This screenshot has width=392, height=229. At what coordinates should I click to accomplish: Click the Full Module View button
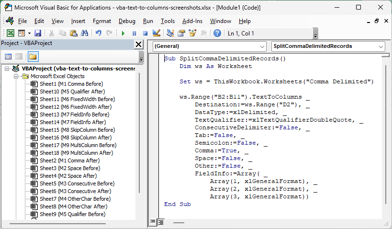pos(161,222)
